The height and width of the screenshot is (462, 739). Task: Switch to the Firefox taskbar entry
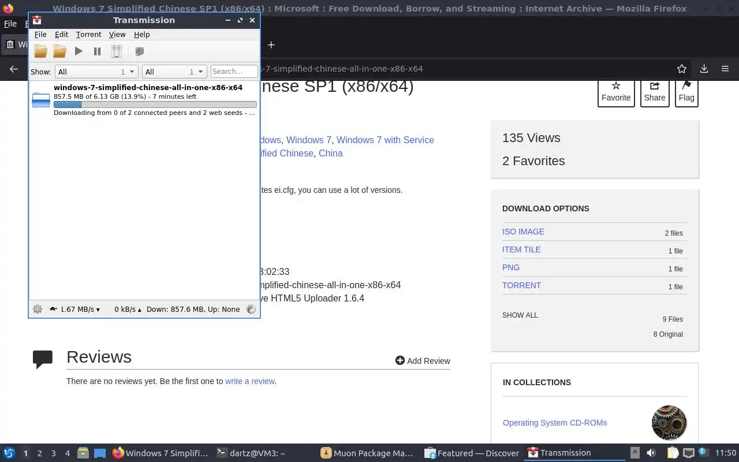pos(160,453)
